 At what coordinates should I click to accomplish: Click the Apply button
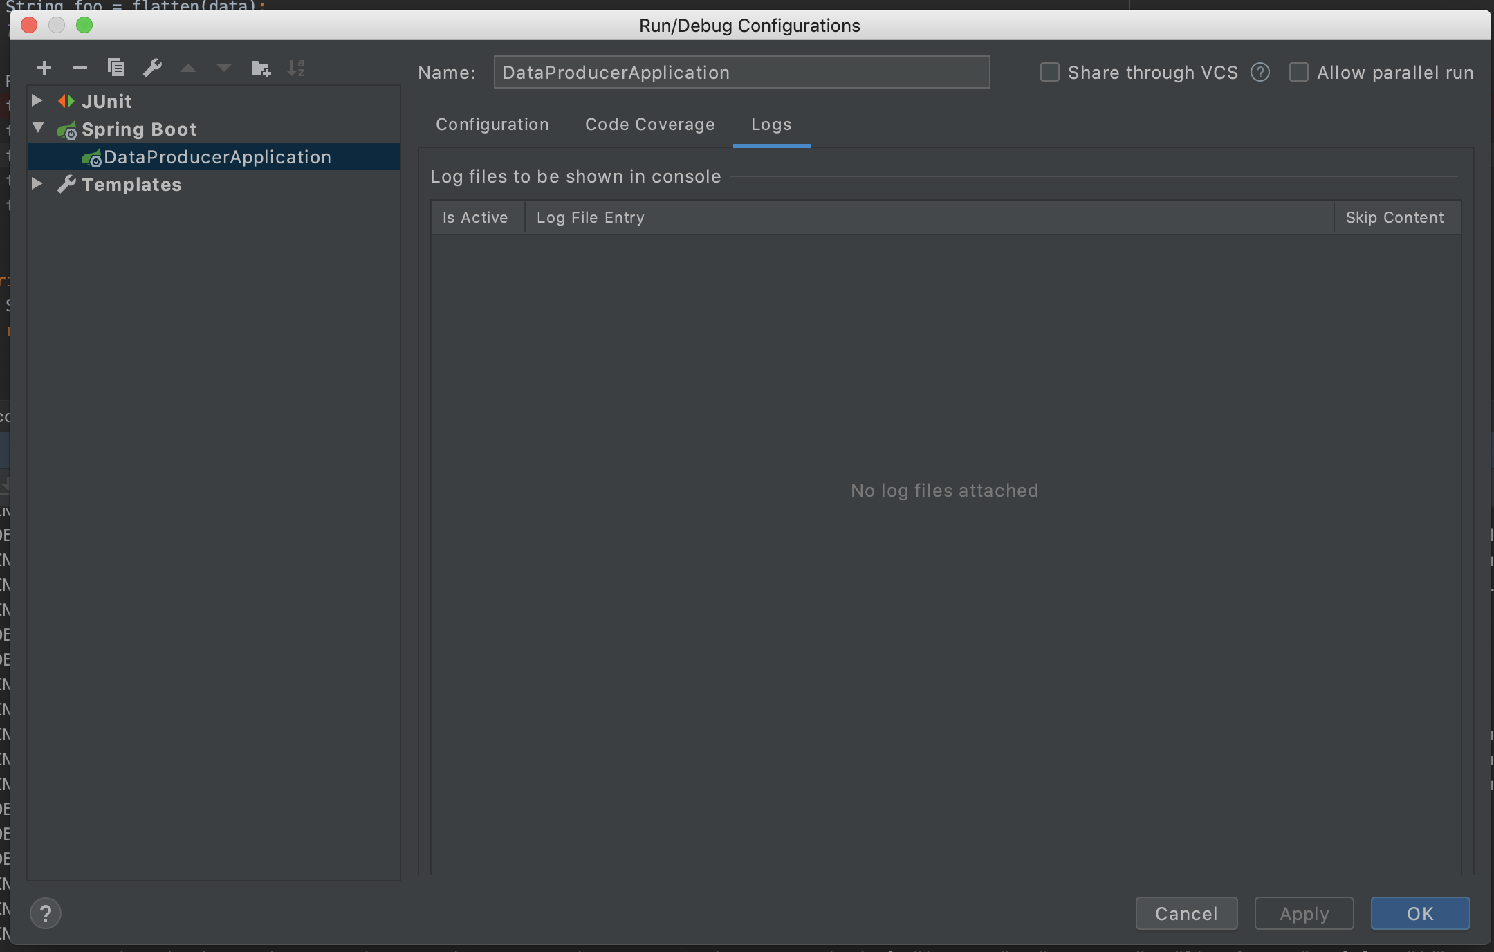point(1304,913)
